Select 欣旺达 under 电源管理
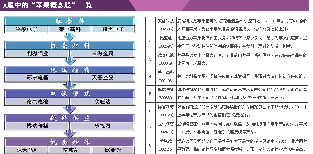The height and width of the screenshot is (154, 313). (x=102, y=102)
